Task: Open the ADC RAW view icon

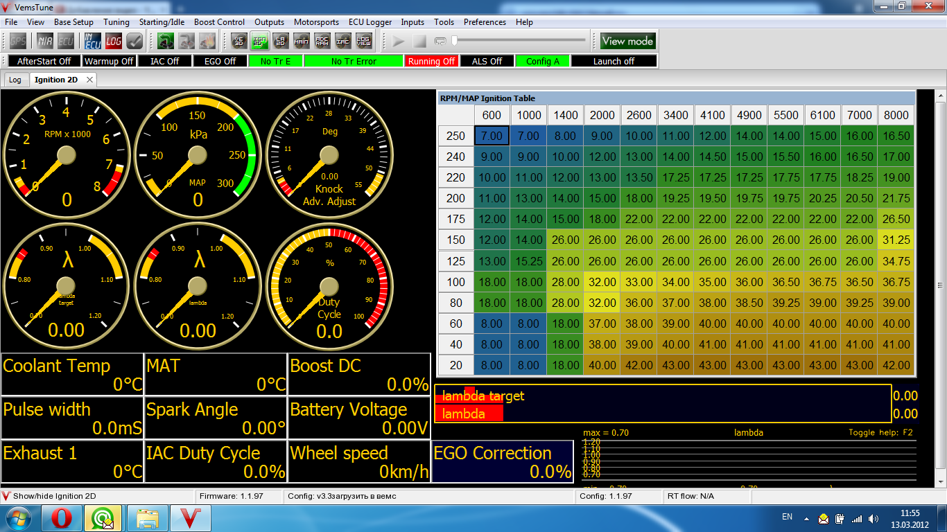Action: tap(322, 41)
